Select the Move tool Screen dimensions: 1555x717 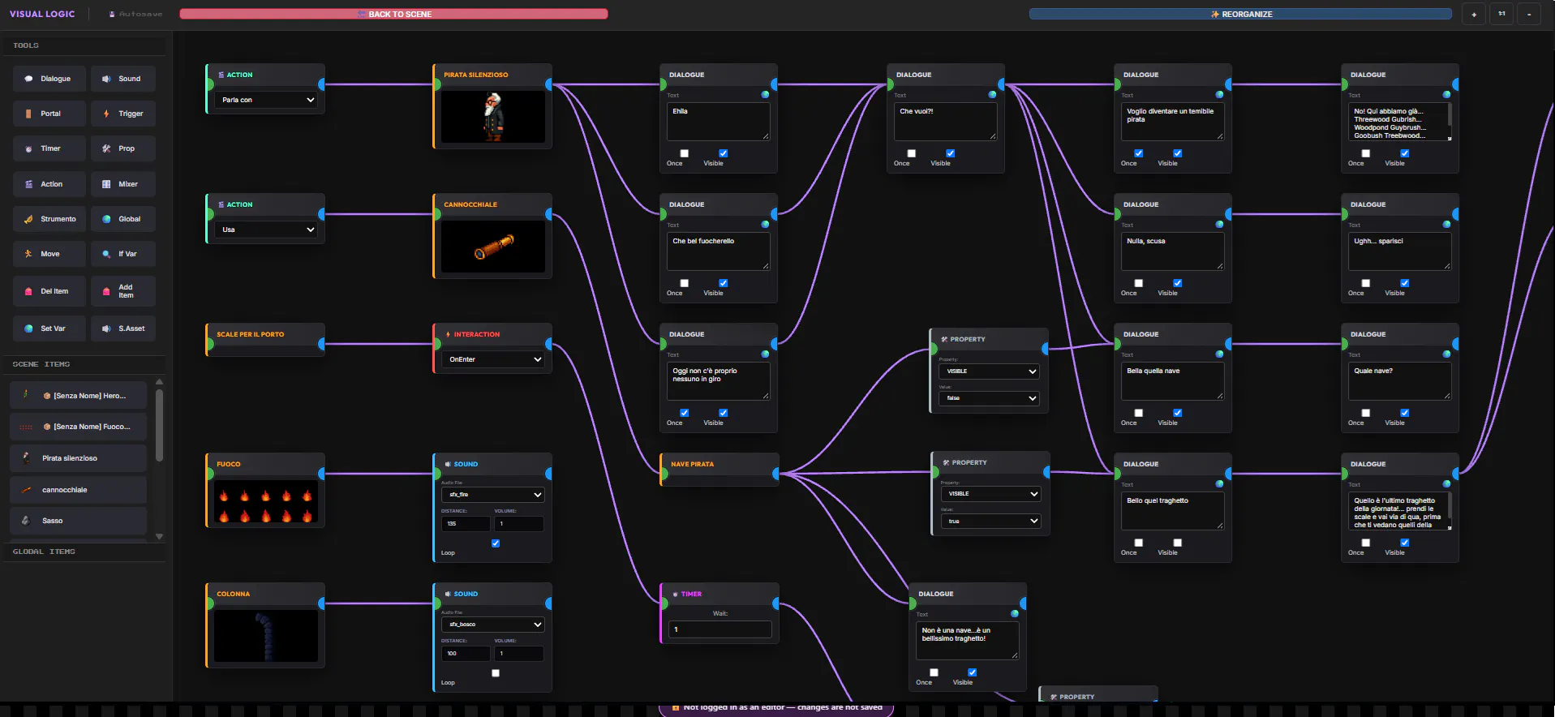[49, 254]
